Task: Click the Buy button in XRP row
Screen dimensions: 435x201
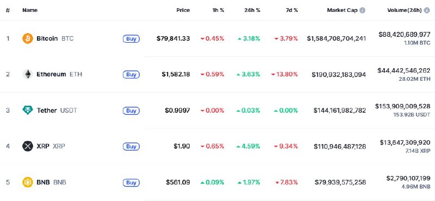Action: (131, 146)
